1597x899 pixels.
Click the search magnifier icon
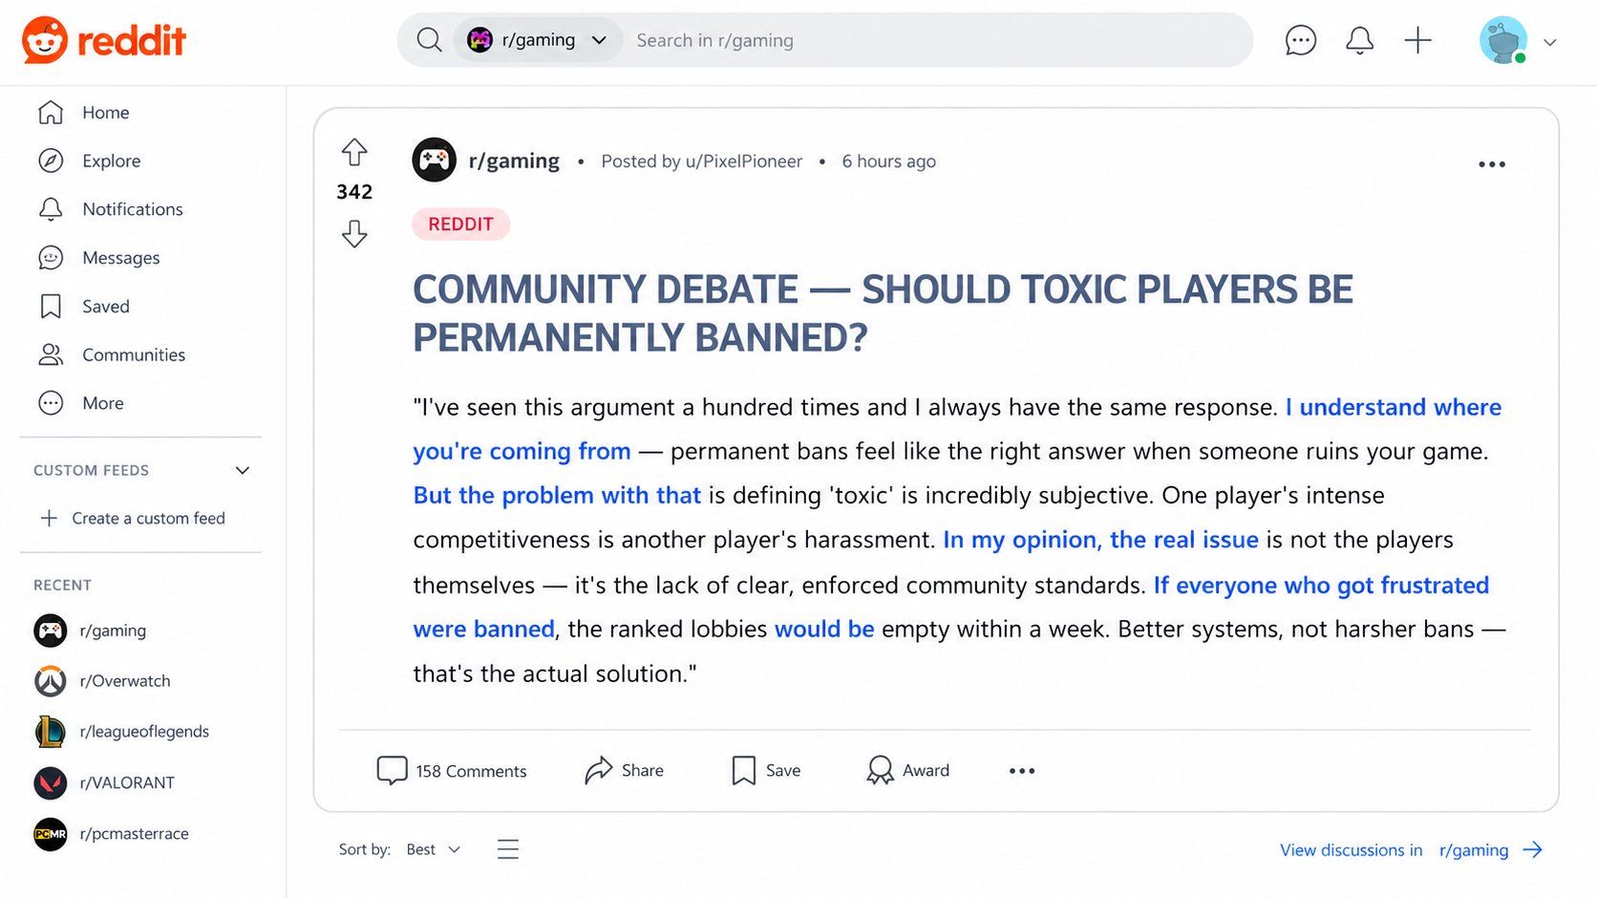(x=429, y=40)
